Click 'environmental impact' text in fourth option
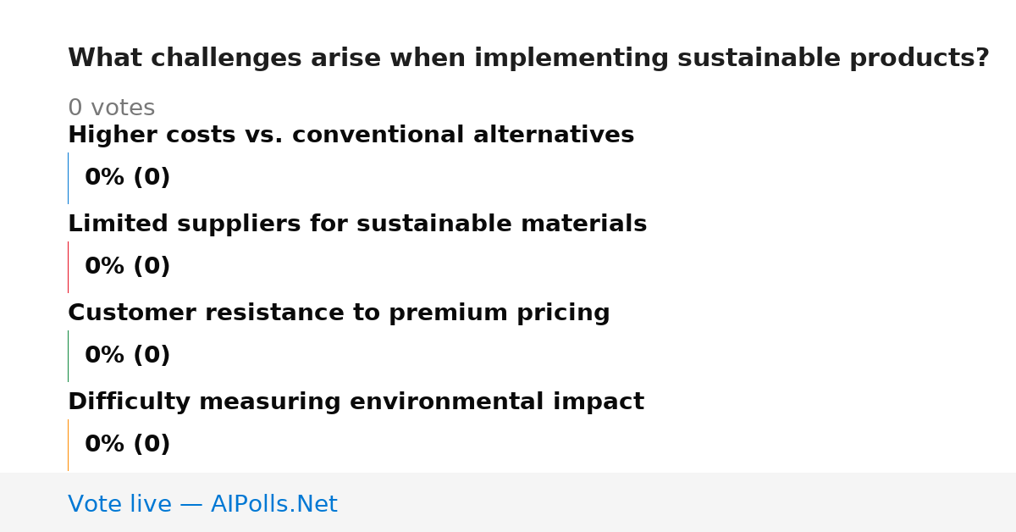This screenshot has height=532, width=1016. tap(497, 402)
